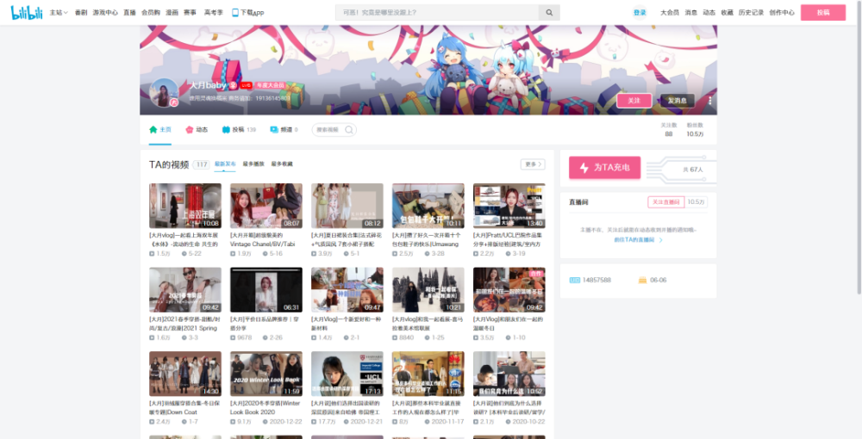862x439 pixels.
Task: Open 动态 in the header bar
Action: tap(709, 13)
